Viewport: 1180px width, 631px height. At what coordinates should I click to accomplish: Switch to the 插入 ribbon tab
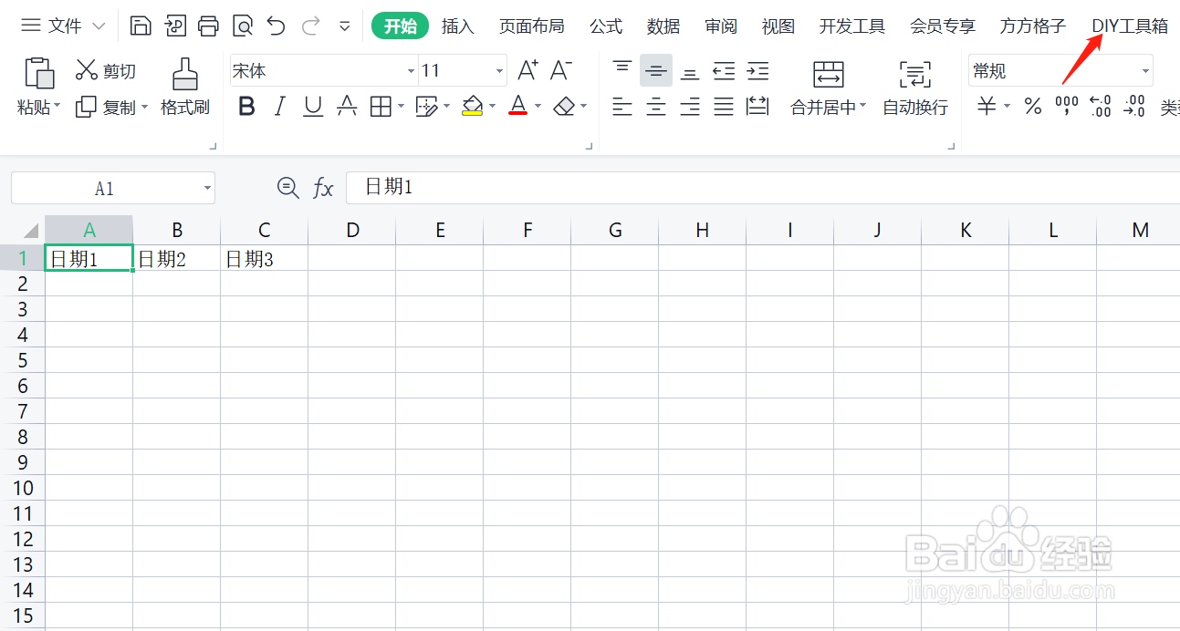pyautogui.click(x=457, y=26)
